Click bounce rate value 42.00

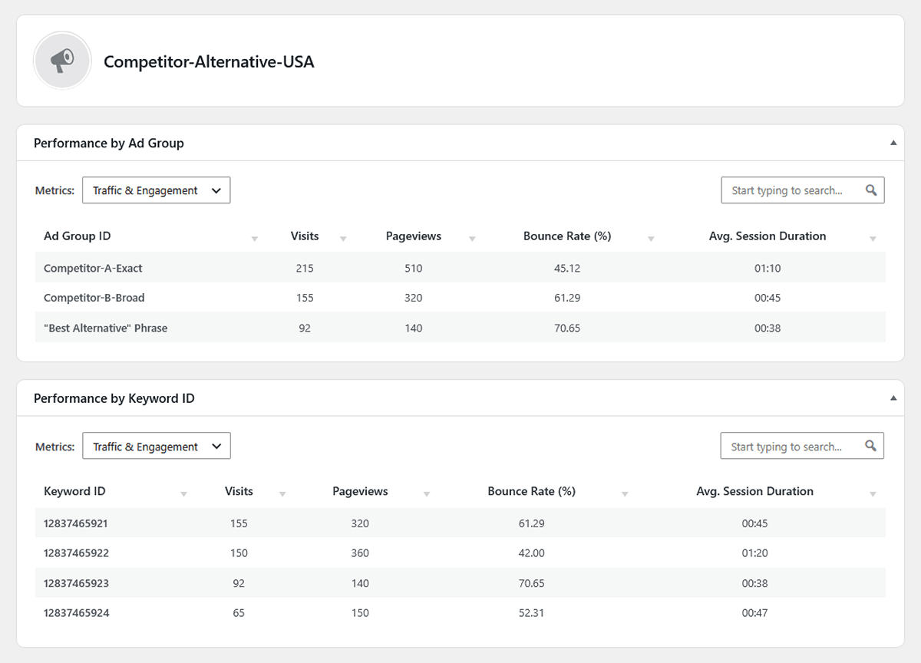click(531, 553)
